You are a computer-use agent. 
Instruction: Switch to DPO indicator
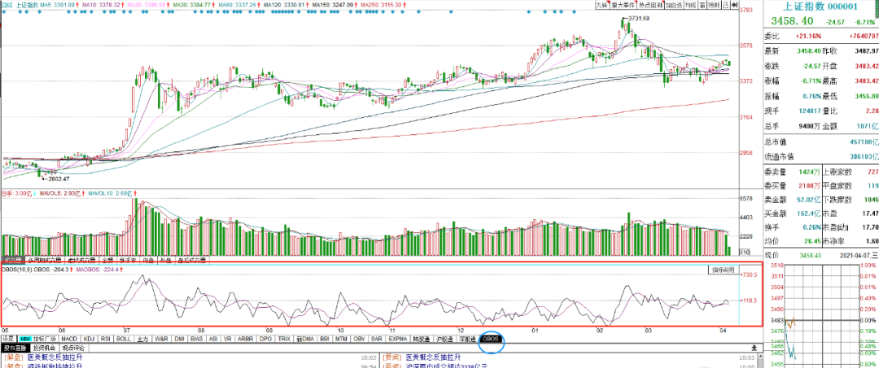[x=265, y=339]
